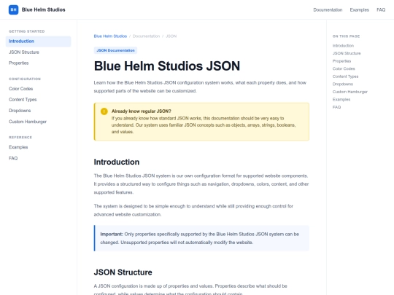
Task: Click the JSON breadcrumb item
Action: point(171,36)
